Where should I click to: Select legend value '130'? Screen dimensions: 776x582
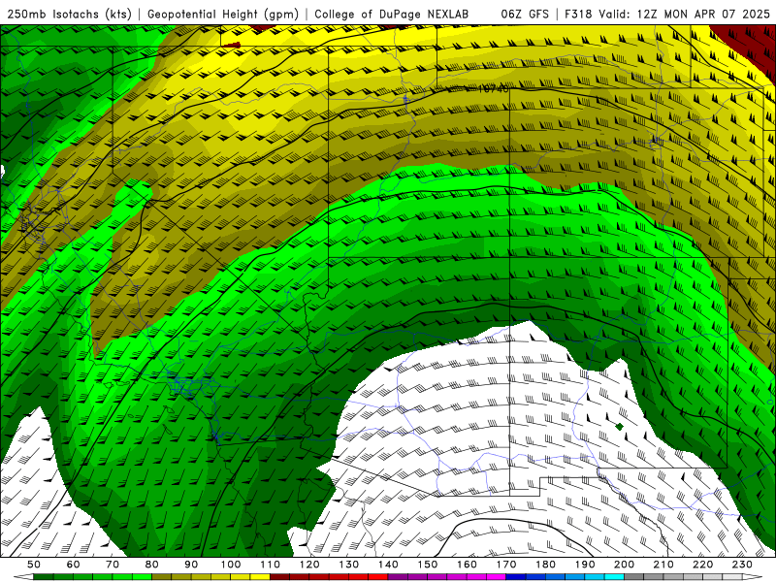[x=349, y=565]
